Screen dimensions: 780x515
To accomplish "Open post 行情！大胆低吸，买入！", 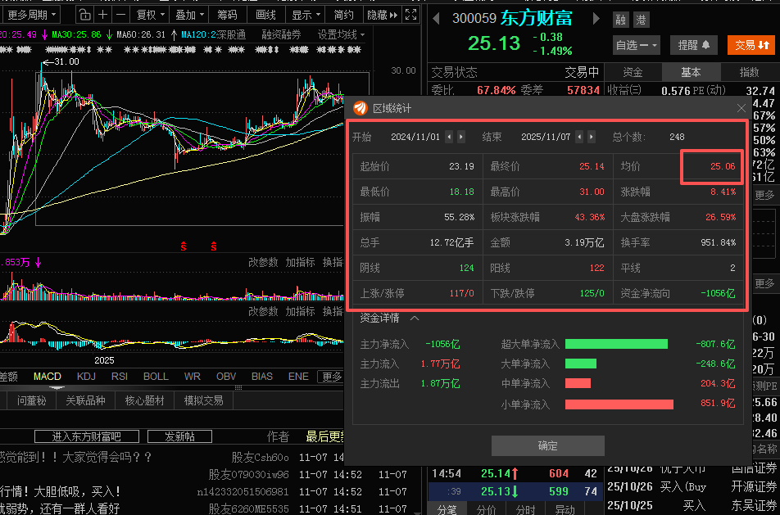I will click(60, 491).
